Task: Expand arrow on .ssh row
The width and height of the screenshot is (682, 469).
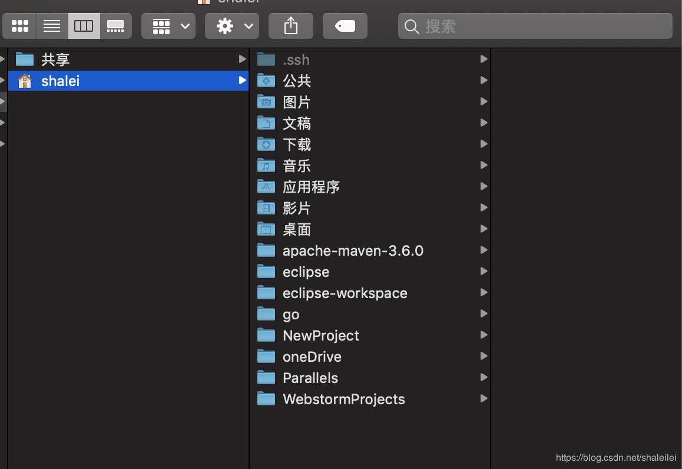Action: pos(484,59)
